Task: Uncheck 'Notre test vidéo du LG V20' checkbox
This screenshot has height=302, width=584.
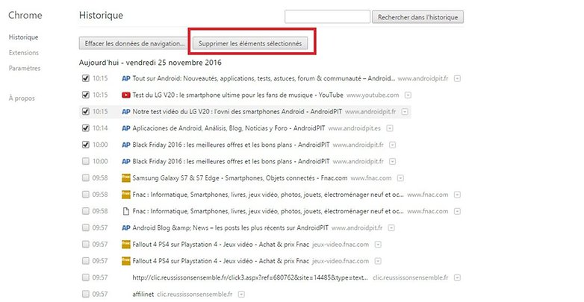Action: pyautogui.click(x=86, y=112)
